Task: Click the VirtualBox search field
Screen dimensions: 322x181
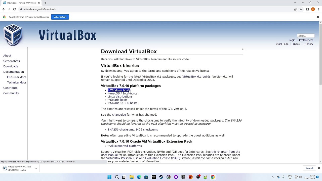Action: point(306,36)
